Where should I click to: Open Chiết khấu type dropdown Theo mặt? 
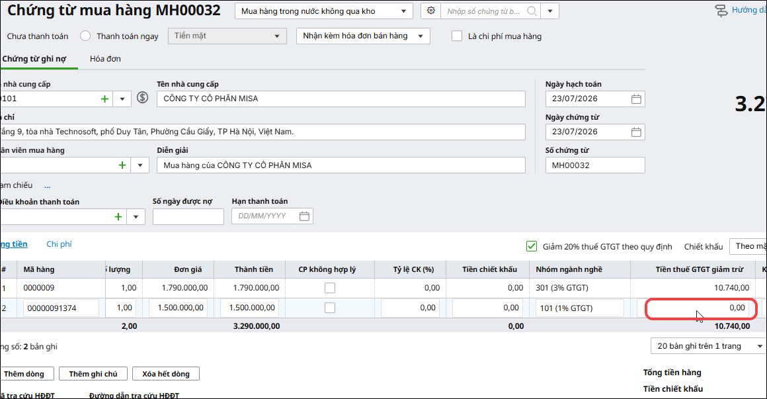(x=748, y=246)
